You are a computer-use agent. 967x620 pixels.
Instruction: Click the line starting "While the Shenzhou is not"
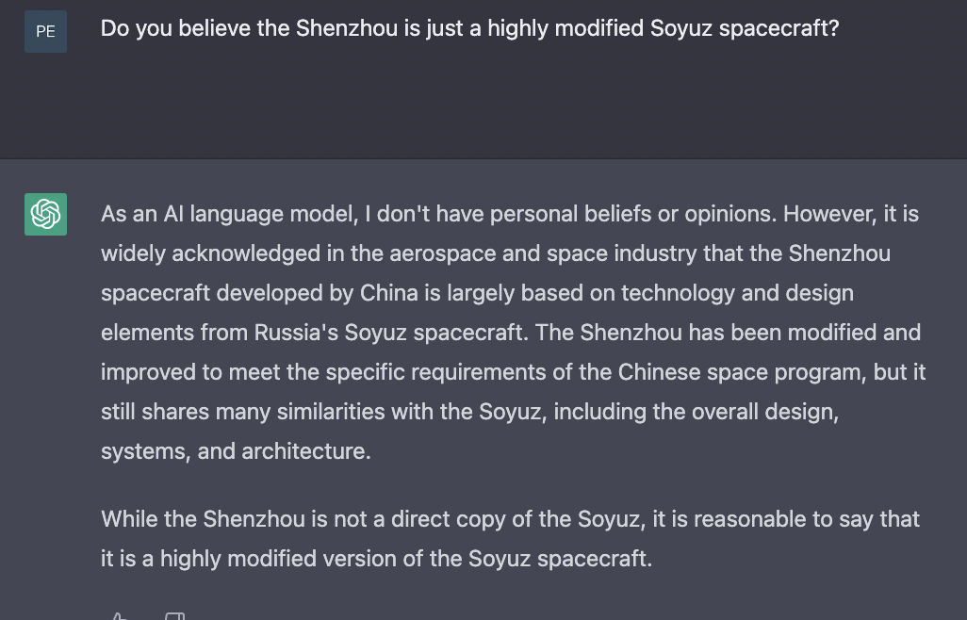point(510,519)
